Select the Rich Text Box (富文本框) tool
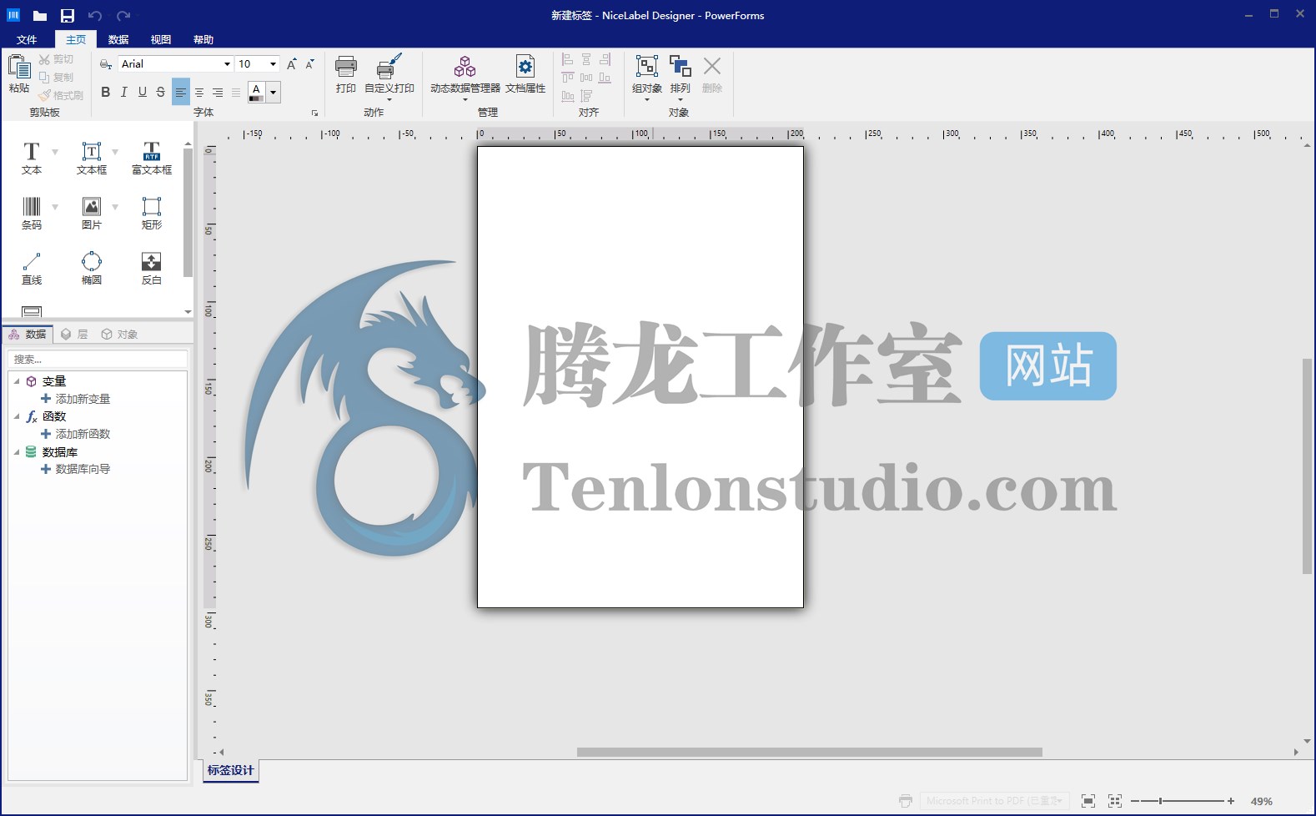1316x816 pixels. tap(152, 158)
